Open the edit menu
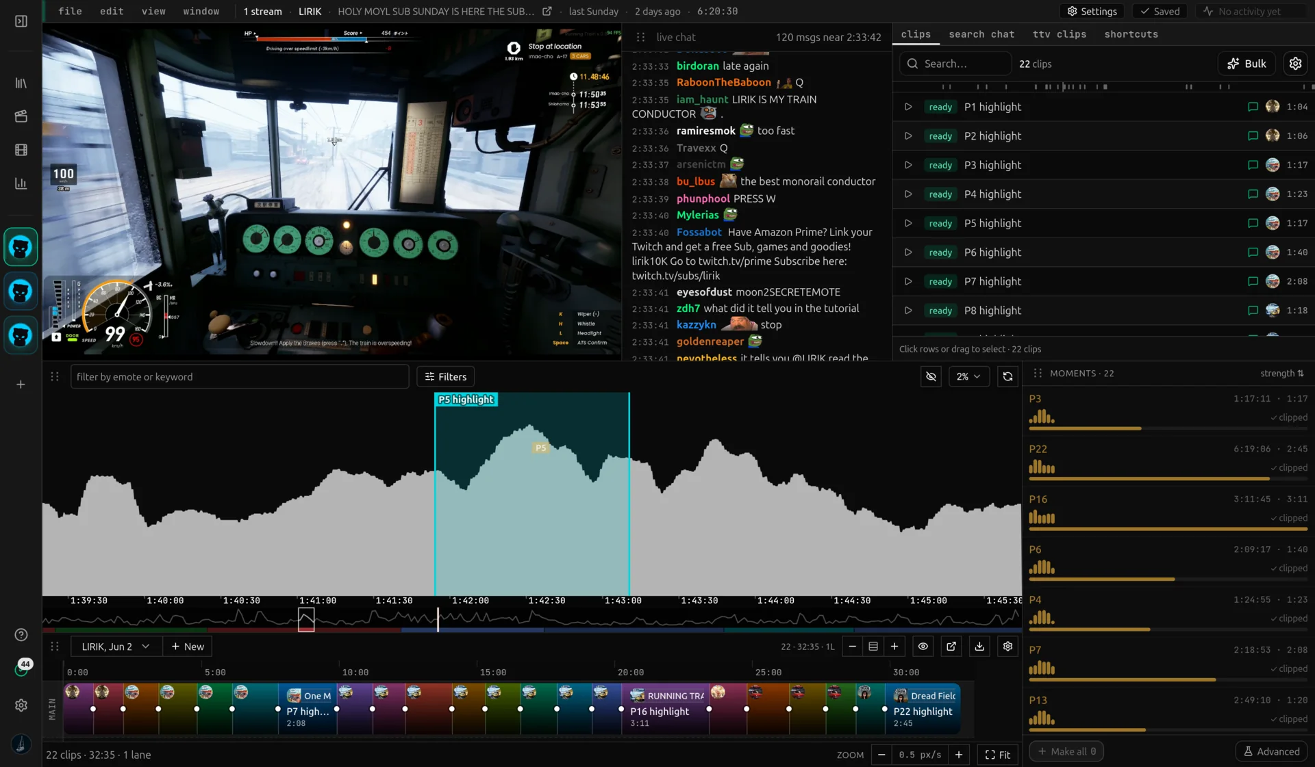Screen dimensions: 1315x767 click(112, 12)
